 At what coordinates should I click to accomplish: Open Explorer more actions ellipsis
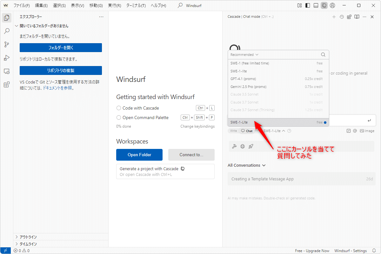click(101, 17)
